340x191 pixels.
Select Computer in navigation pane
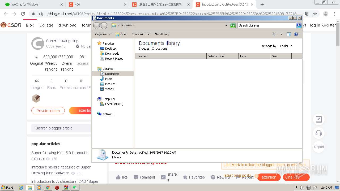(x=109, y=99)
